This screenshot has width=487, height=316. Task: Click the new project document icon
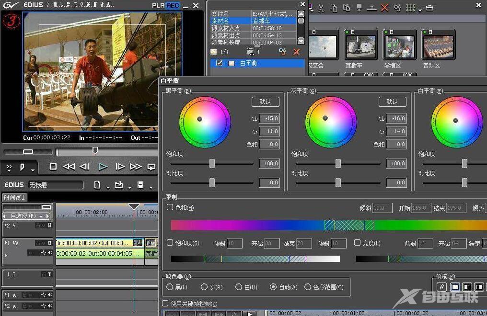point(97,185)
